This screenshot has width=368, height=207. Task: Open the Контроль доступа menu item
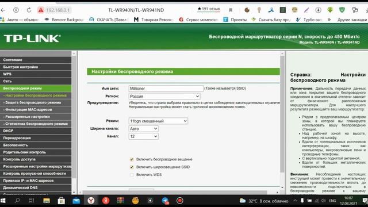pos(36,159)
